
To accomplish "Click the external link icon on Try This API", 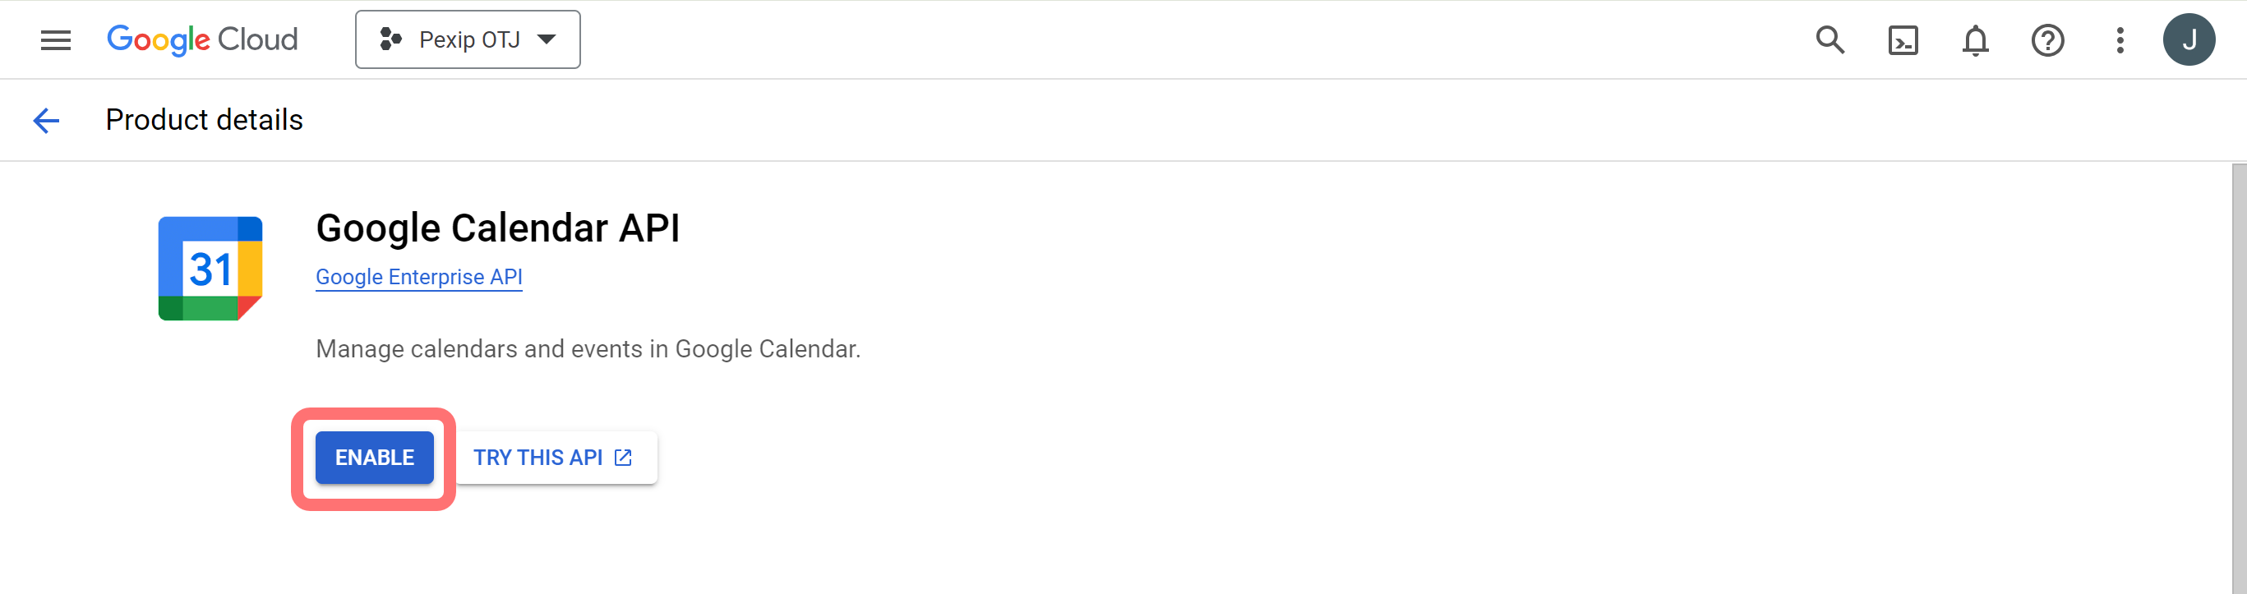I will point(623,458).
